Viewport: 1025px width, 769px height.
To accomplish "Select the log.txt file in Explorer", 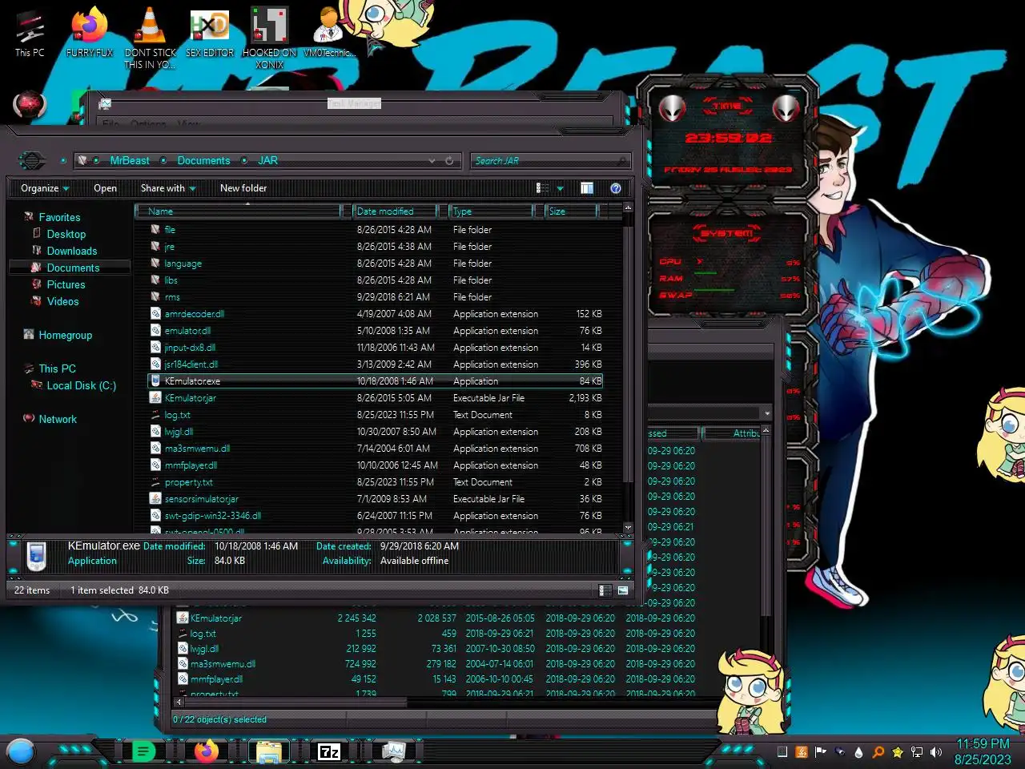I will [x=177, y=415].
